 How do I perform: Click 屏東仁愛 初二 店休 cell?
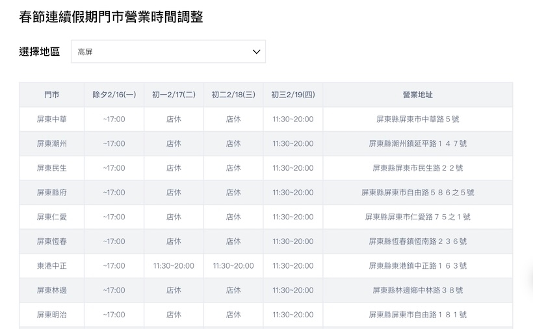pos(233,217)
